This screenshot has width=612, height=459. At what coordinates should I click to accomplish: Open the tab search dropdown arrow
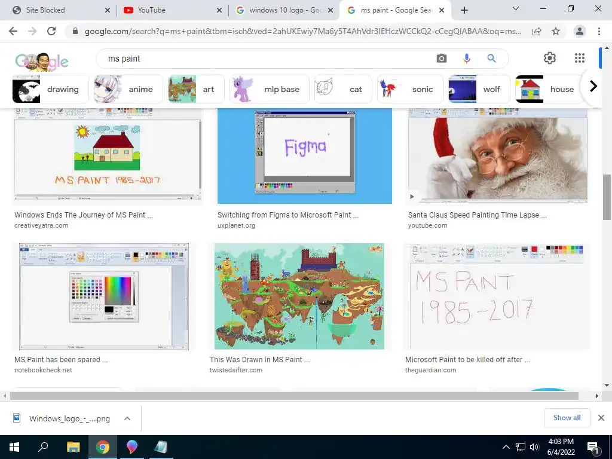tap(516, 8)
